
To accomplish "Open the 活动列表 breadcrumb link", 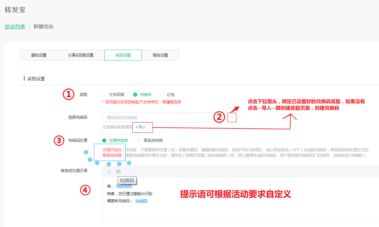I will tap(15, 27).
